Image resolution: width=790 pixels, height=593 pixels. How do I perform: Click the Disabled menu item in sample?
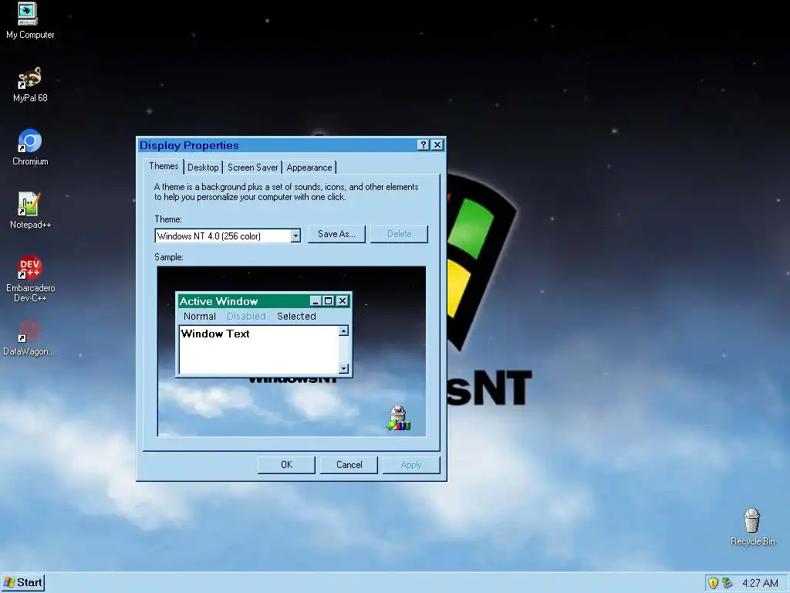click(246, 316)
